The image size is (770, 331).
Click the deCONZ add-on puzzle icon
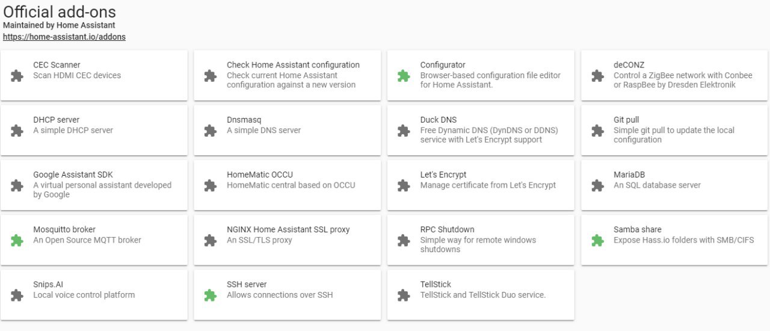click(x=597, y=76)
